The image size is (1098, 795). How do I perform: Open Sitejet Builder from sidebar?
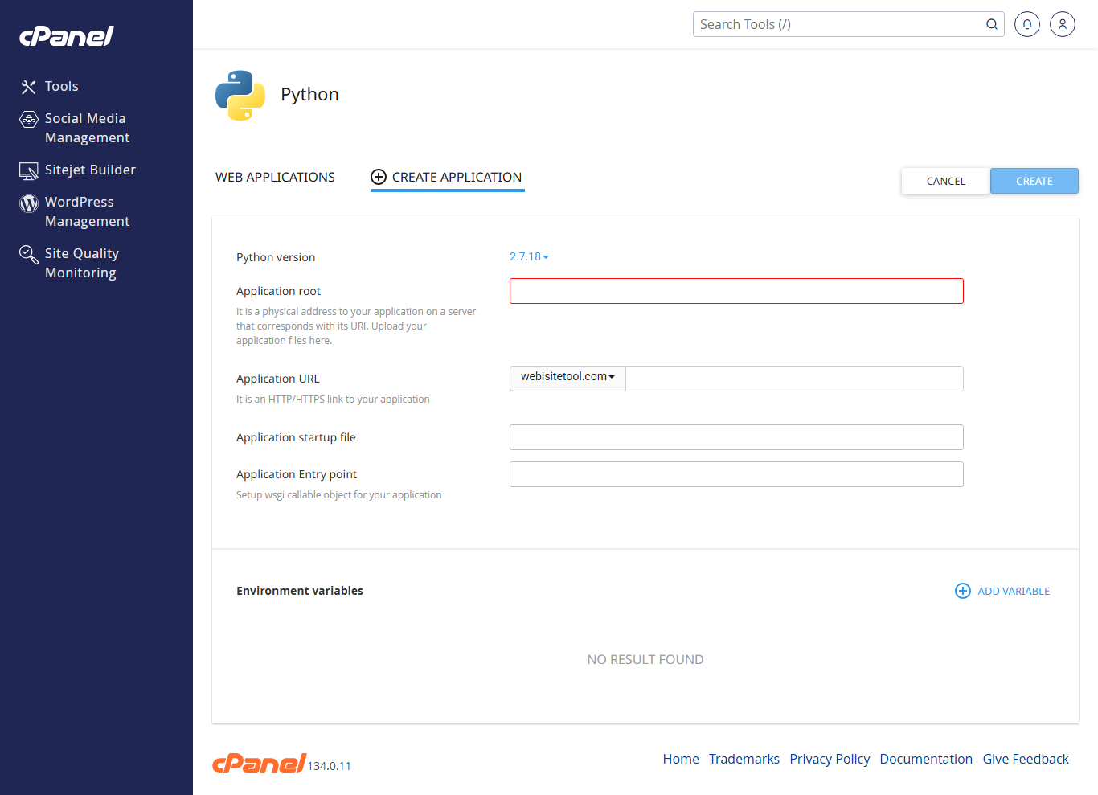90,170
